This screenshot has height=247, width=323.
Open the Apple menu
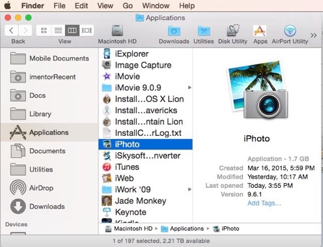coord(7,5)
